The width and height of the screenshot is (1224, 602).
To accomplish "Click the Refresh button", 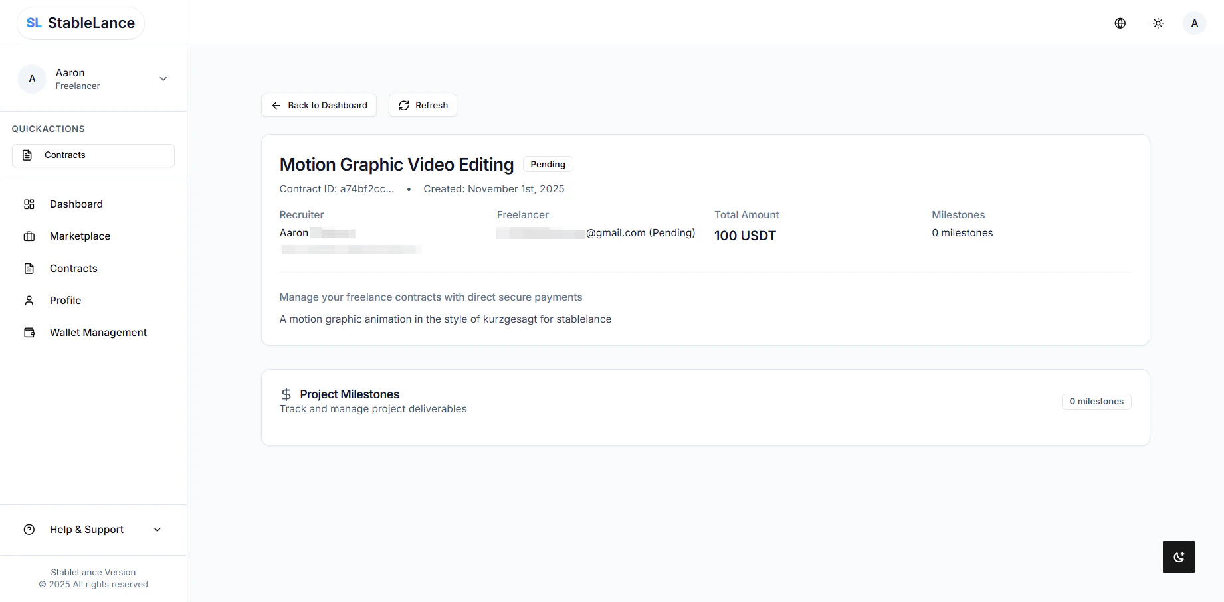I will (x=423, y=105).
